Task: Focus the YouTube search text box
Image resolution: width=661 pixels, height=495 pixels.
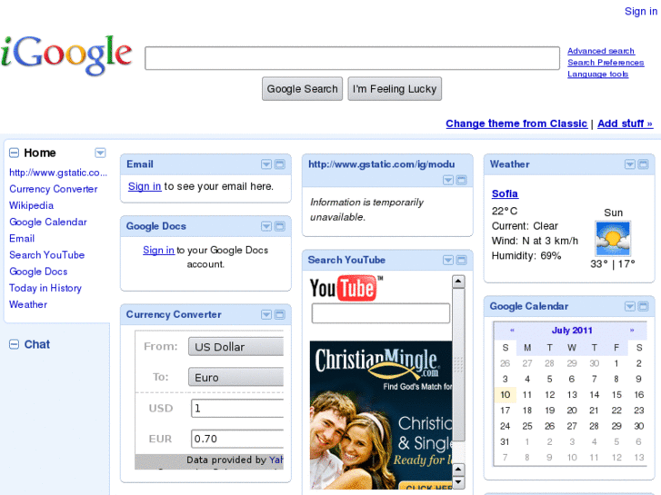Action: tap(381, 313)
